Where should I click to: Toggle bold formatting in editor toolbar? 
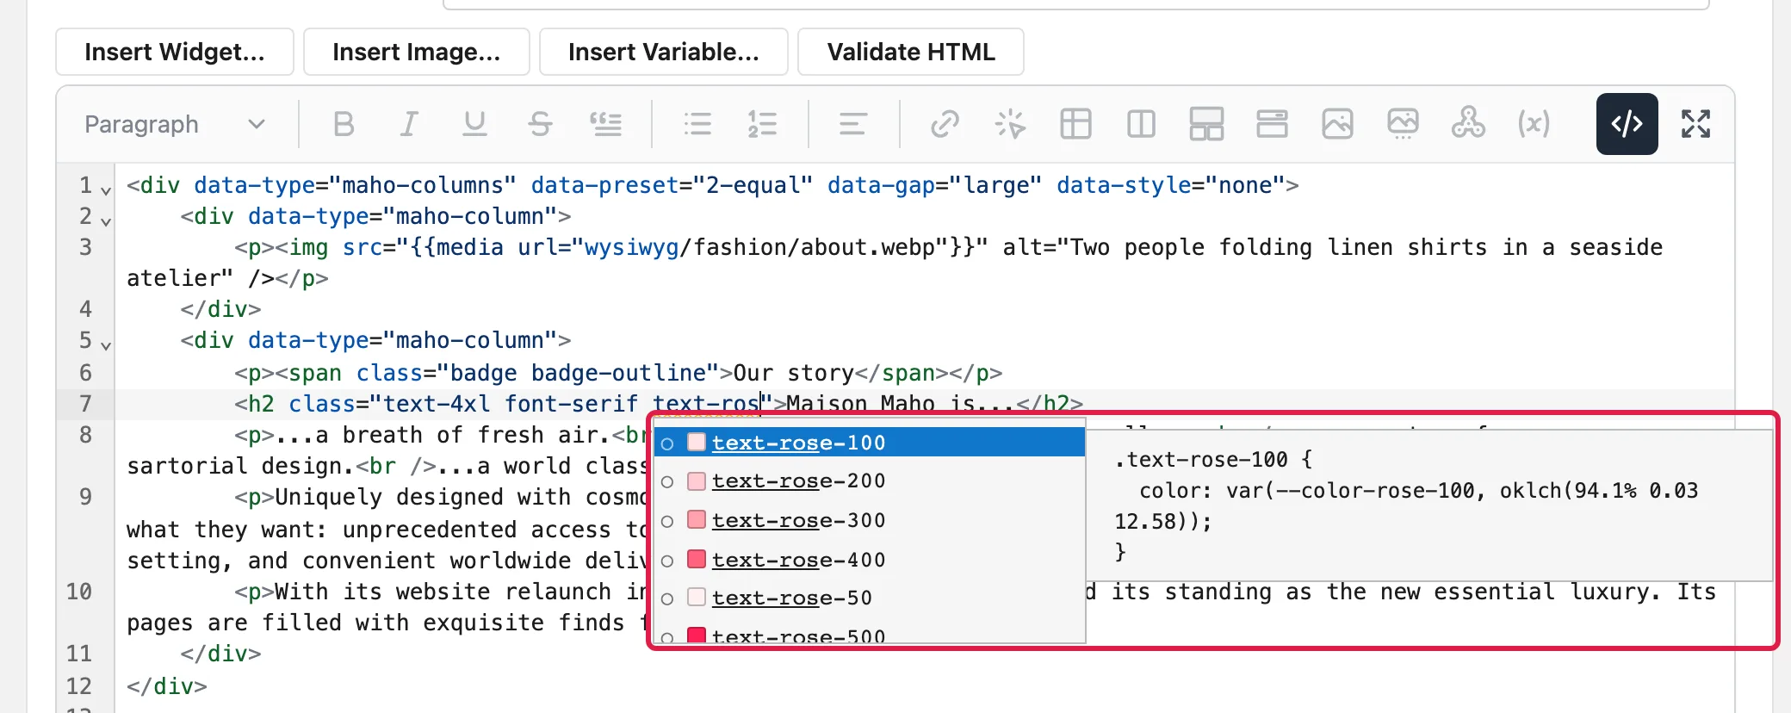pyautogui.click(x=344, y=124)
